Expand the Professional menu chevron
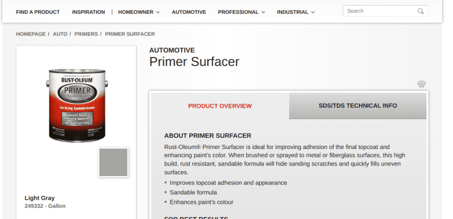Image resolution: width=453 pixels, height=219 pixels. tap(263, 12)
